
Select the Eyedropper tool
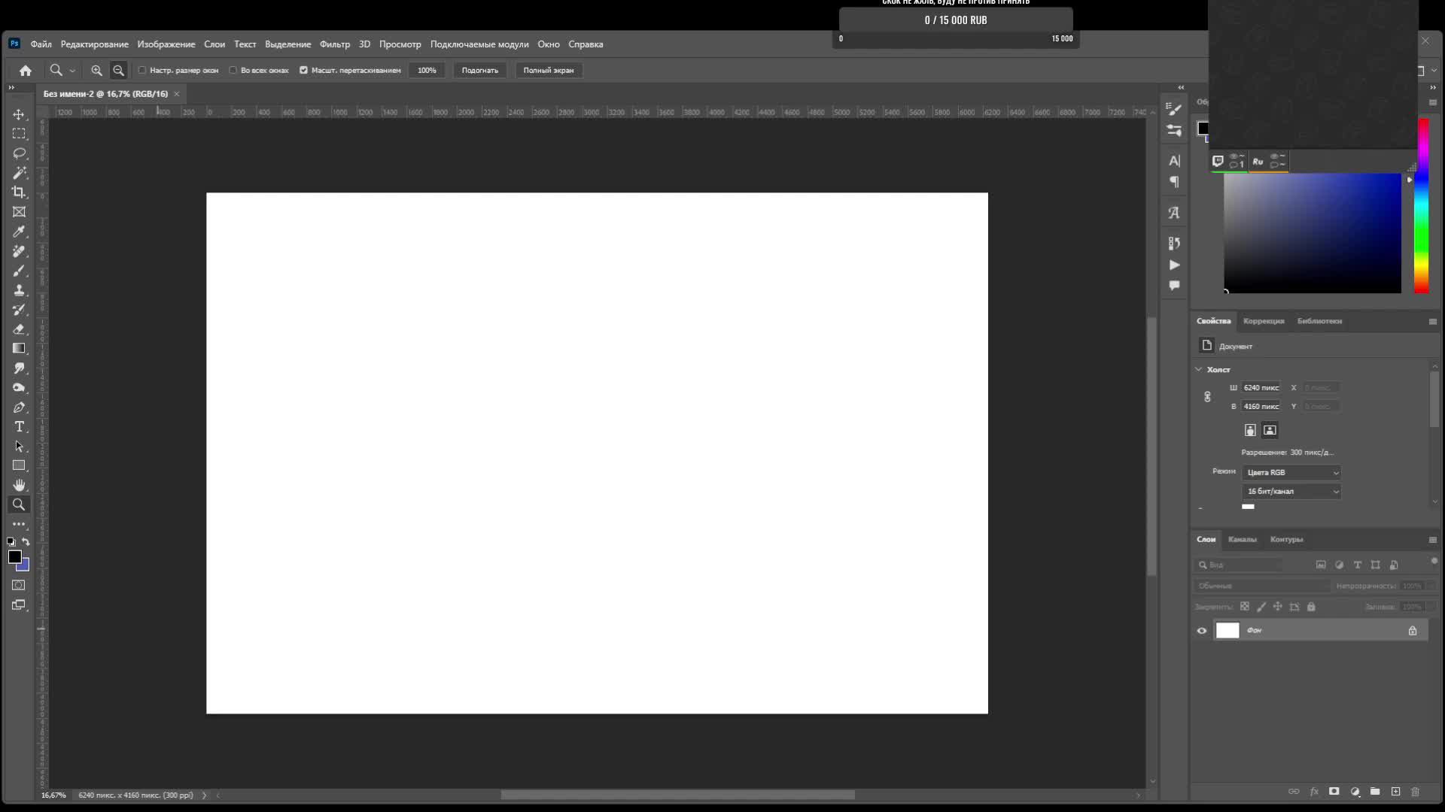(19, 232)
